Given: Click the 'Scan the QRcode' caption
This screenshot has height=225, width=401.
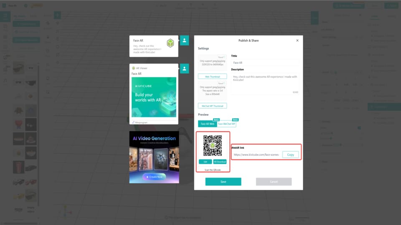Looking at the screenshot, I should coord(213,170).
